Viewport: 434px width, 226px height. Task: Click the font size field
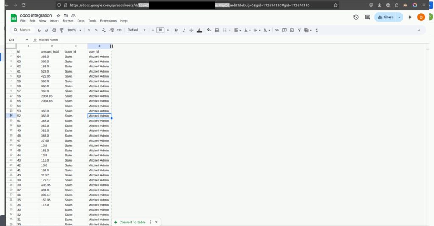160,30
